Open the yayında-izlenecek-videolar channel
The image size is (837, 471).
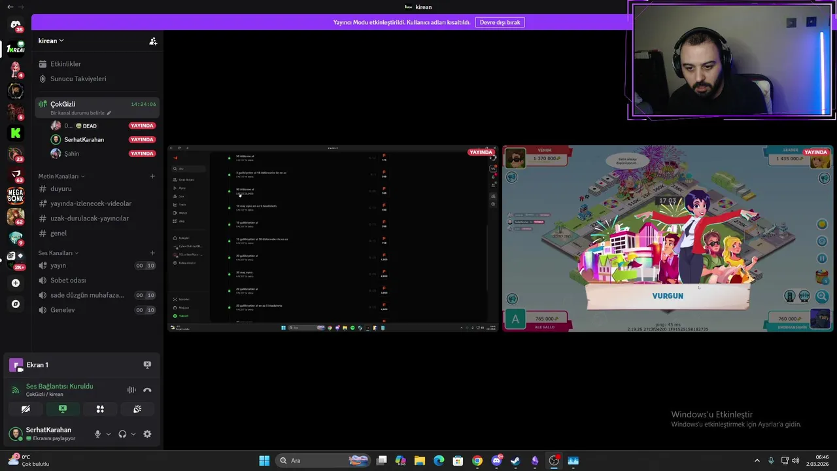tap(97, 203)
